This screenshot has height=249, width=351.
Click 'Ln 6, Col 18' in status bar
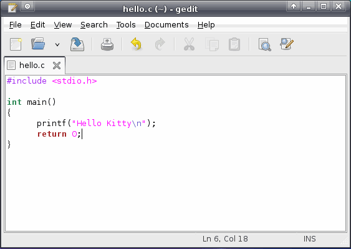tap(225, 239)
